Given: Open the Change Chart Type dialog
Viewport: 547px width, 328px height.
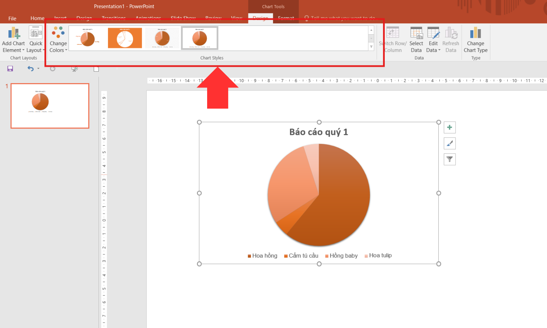Looking at the screenshot, I should click(476, 39).
